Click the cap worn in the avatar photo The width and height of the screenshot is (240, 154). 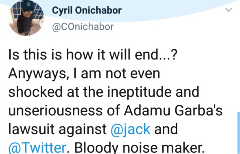tap(28, 6)
